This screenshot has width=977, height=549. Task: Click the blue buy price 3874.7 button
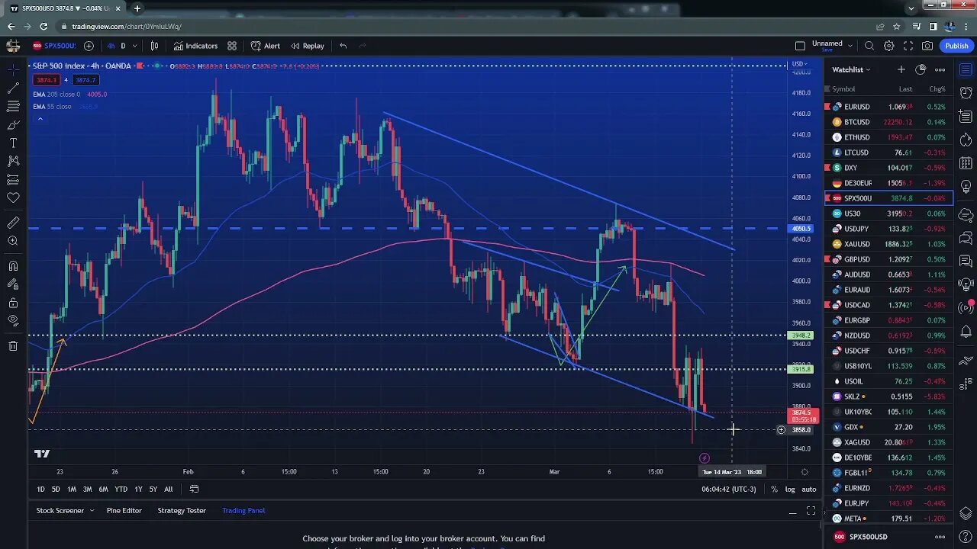point(85,80)
